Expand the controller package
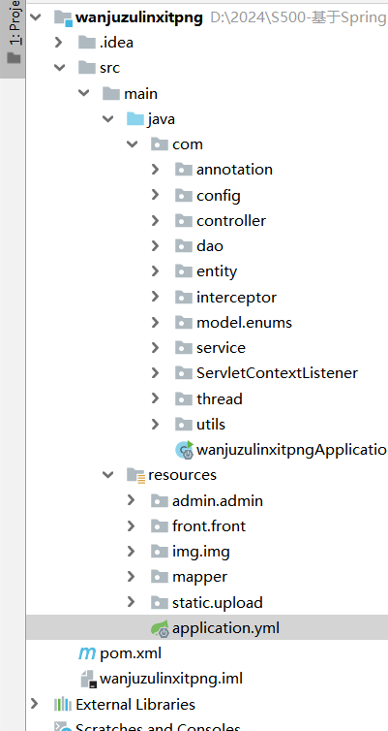The height and width of the screenshot is (731, 388). pyautogui.click(x=156, y=220)
